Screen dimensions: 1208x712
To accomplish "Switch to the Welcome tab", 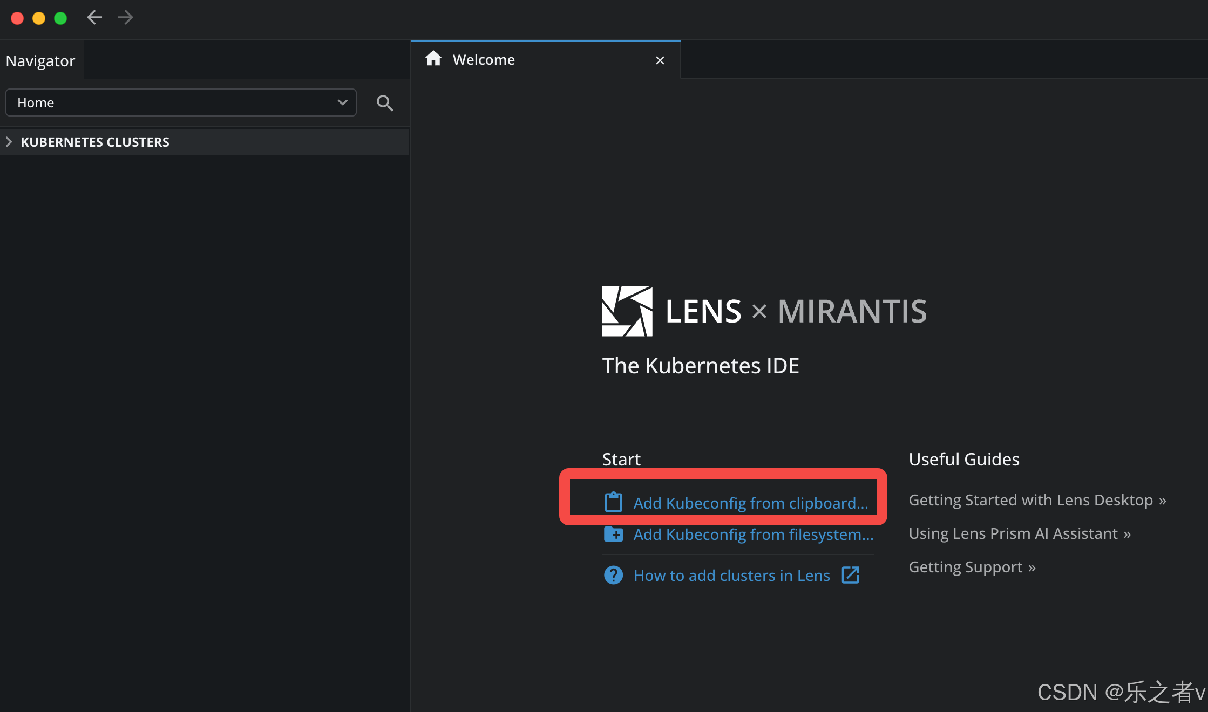I will click(484, 60).
